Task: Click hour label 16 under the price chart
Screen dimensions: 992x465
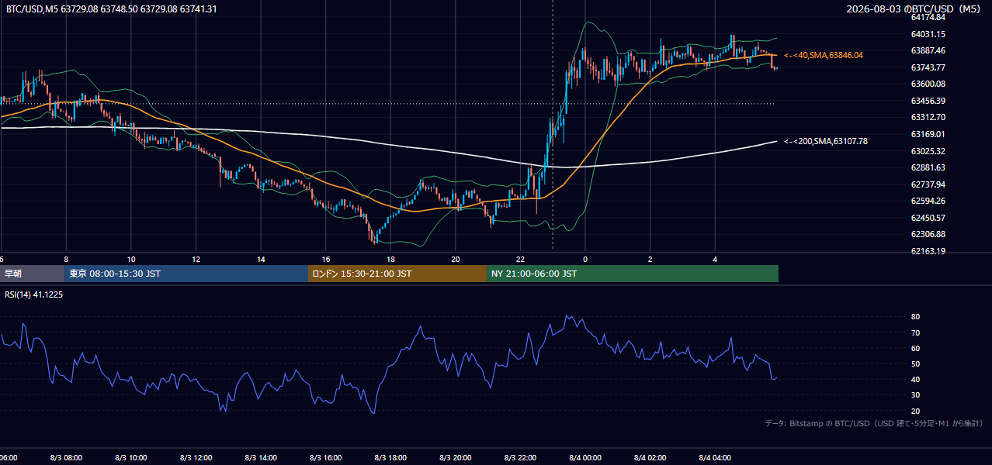Action: tap(326, 260)
